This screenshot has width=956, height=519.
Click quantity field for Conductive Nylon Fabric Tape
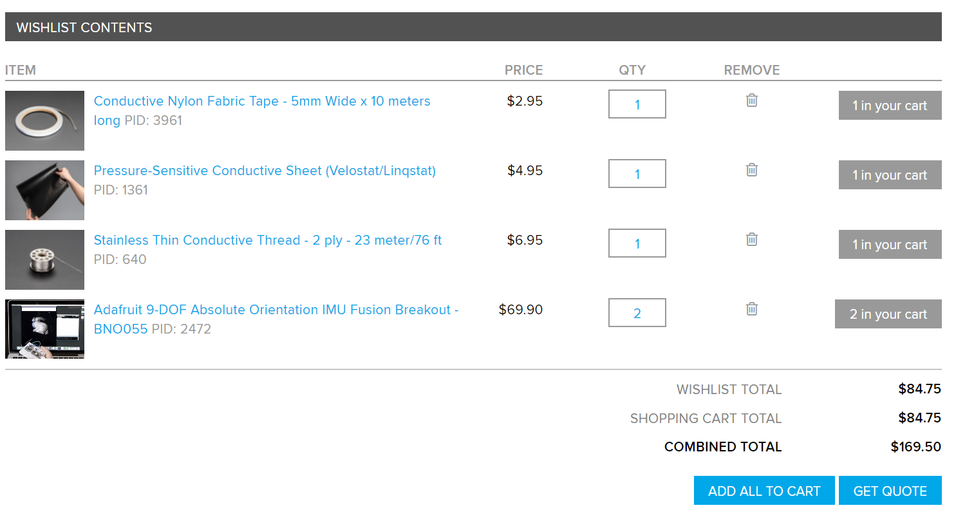coord(637,104)
